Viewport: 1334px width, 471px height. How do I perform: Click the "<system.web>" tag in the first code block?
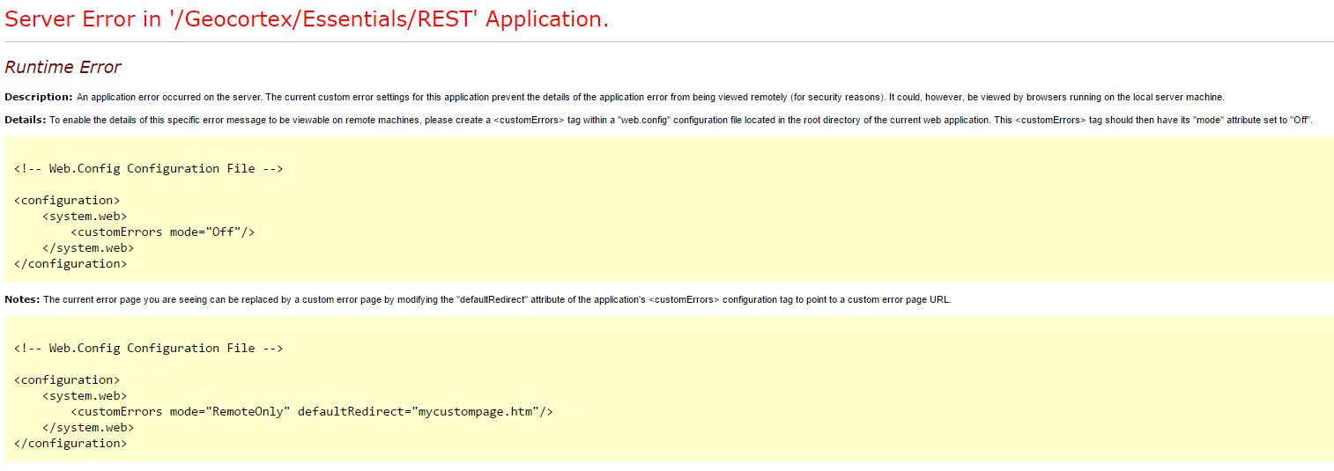point(85,216)
